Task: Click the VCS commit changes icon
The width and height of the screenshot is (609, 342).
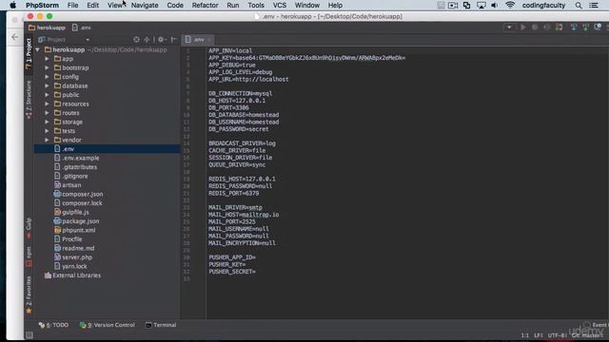Action: 585,27
